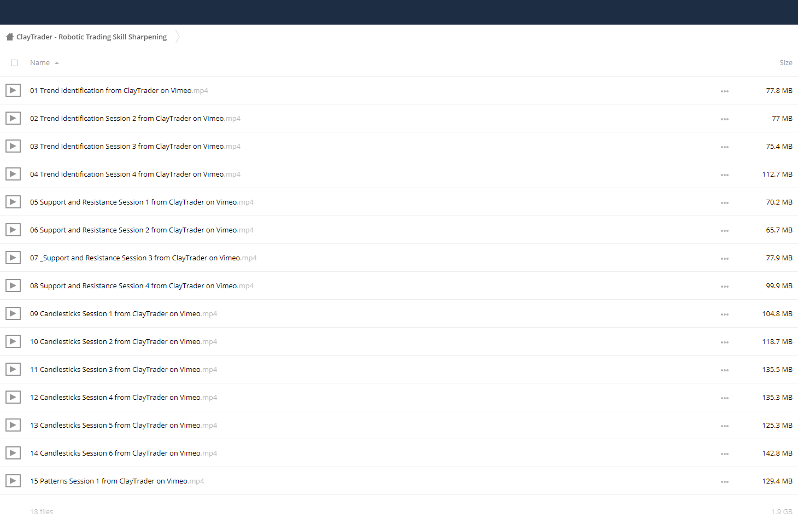
Task: Open more options for 01 Trend Identification
Action: coord(725,91)
